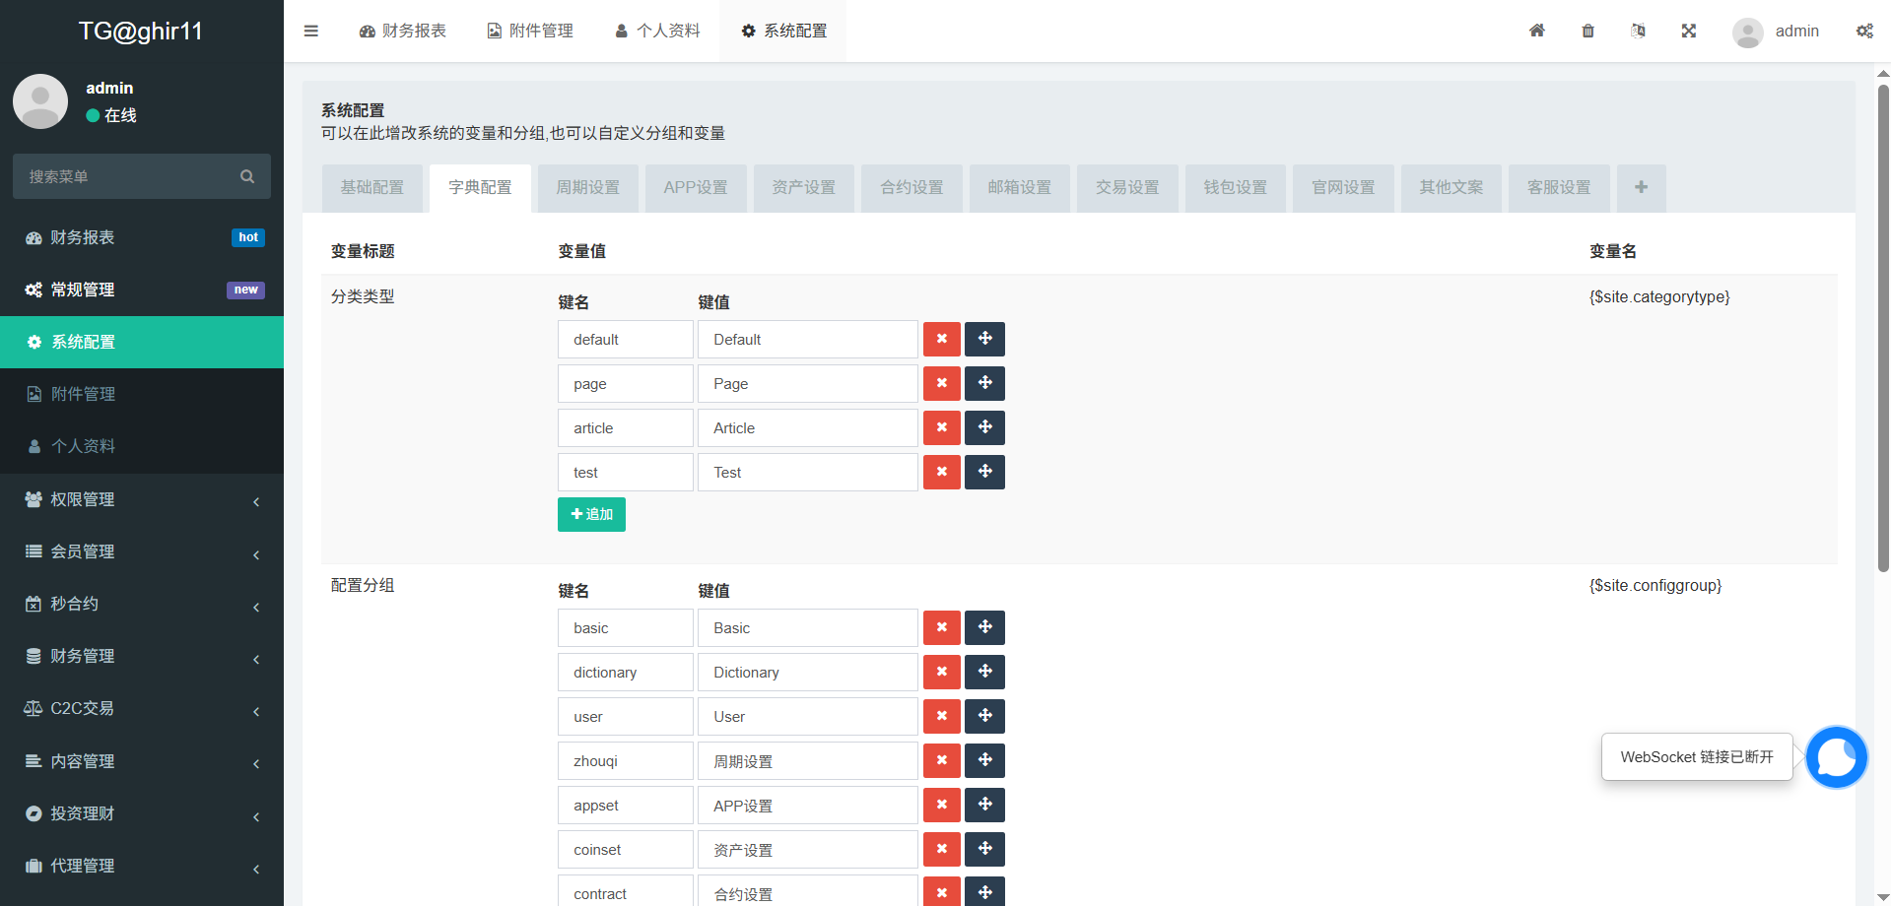This screenshot has width=1891, height=906.
Task: Open the 邮箱设置 tab
Action: [x=1019, y=187]
